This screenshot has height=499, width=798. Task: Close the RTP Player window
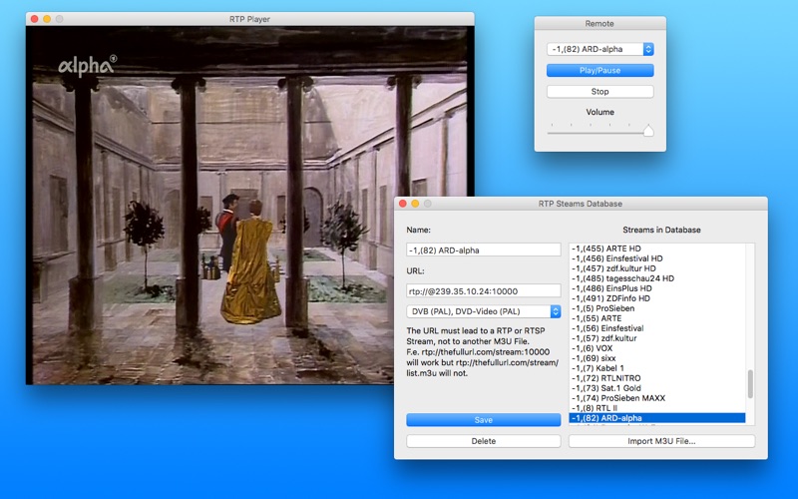[34, 19]
